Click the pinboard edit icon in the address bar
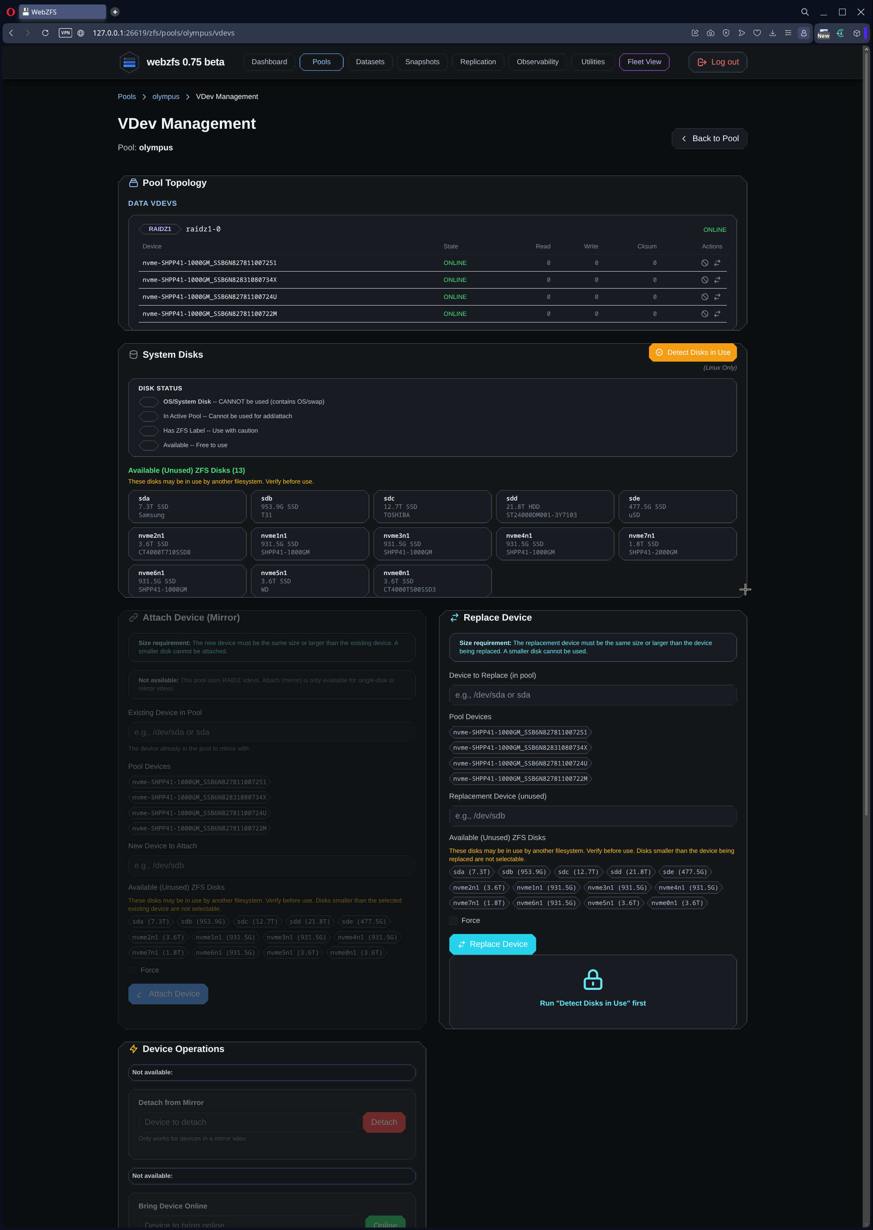873x1230 pixels. tap(695, 33)
